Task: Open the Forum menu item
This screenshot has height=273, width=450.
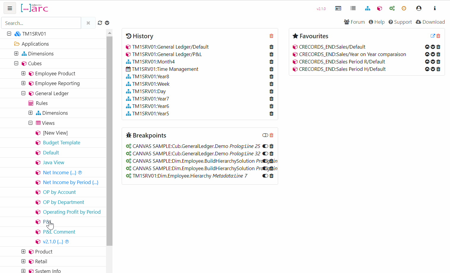Action: 354,22
